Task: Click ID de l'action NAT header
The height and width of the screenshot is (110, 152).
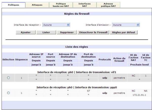Action: point(134,57)
